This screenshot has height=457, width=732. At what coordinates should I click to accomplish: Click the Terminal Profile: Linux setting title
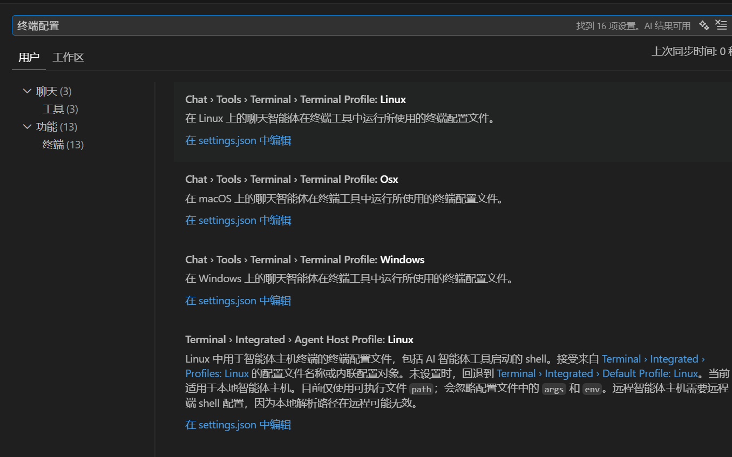coord(295,99)
